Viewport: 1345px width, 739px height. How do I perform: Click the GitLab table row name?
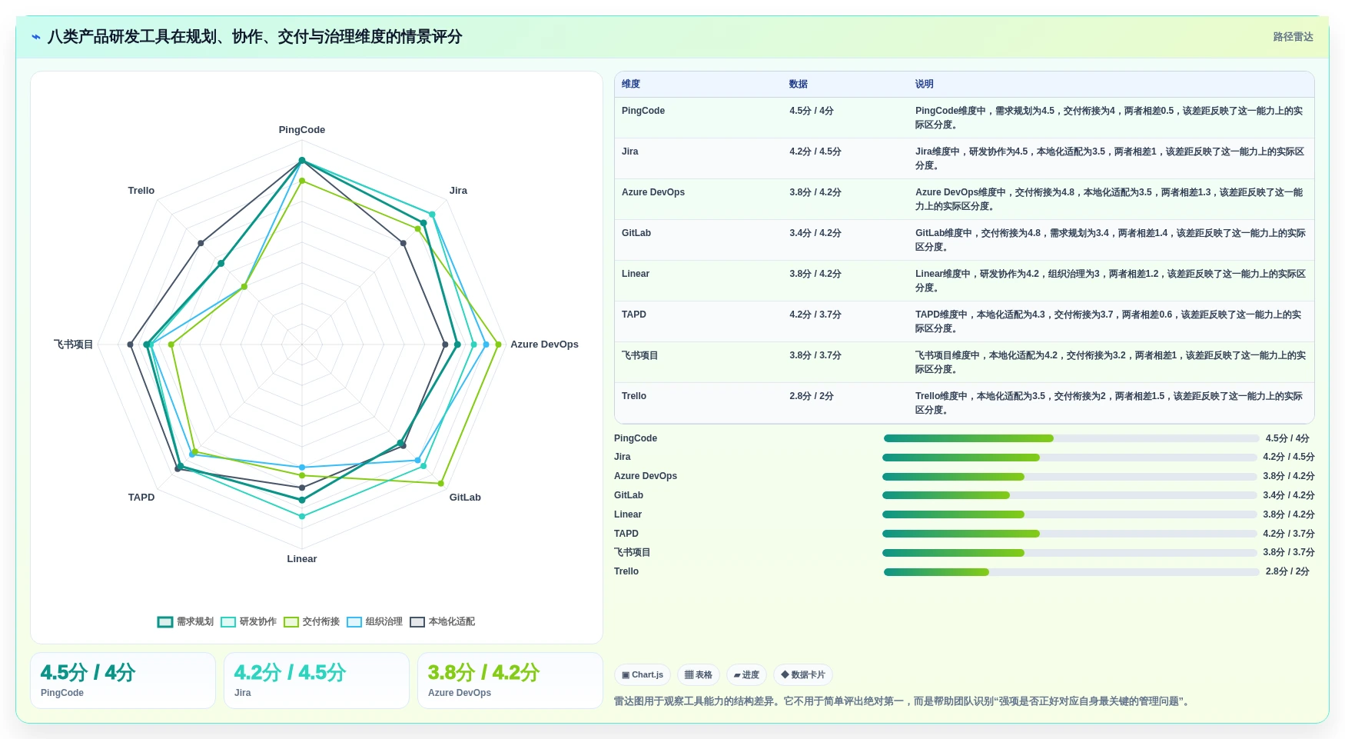point(636,233)
